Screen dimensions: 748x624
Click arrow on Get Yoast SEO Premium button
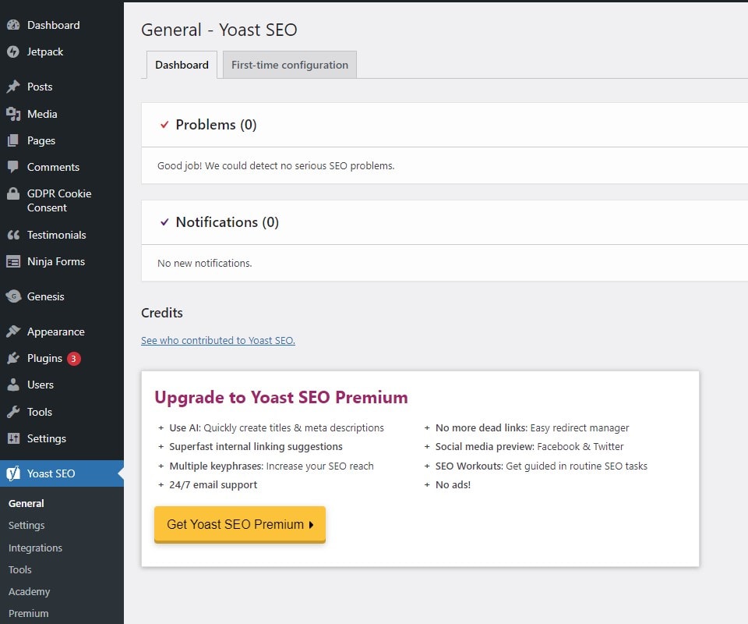311,525
